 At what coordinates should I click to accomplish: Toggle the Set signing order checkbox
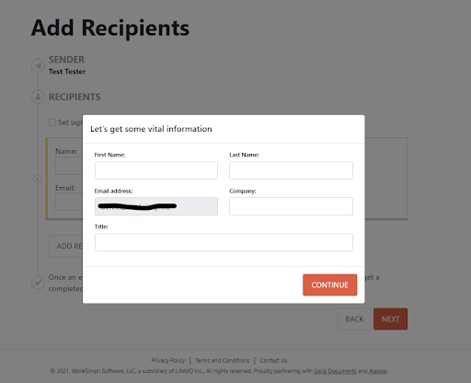pyautogui.click(x=52, y=122)
